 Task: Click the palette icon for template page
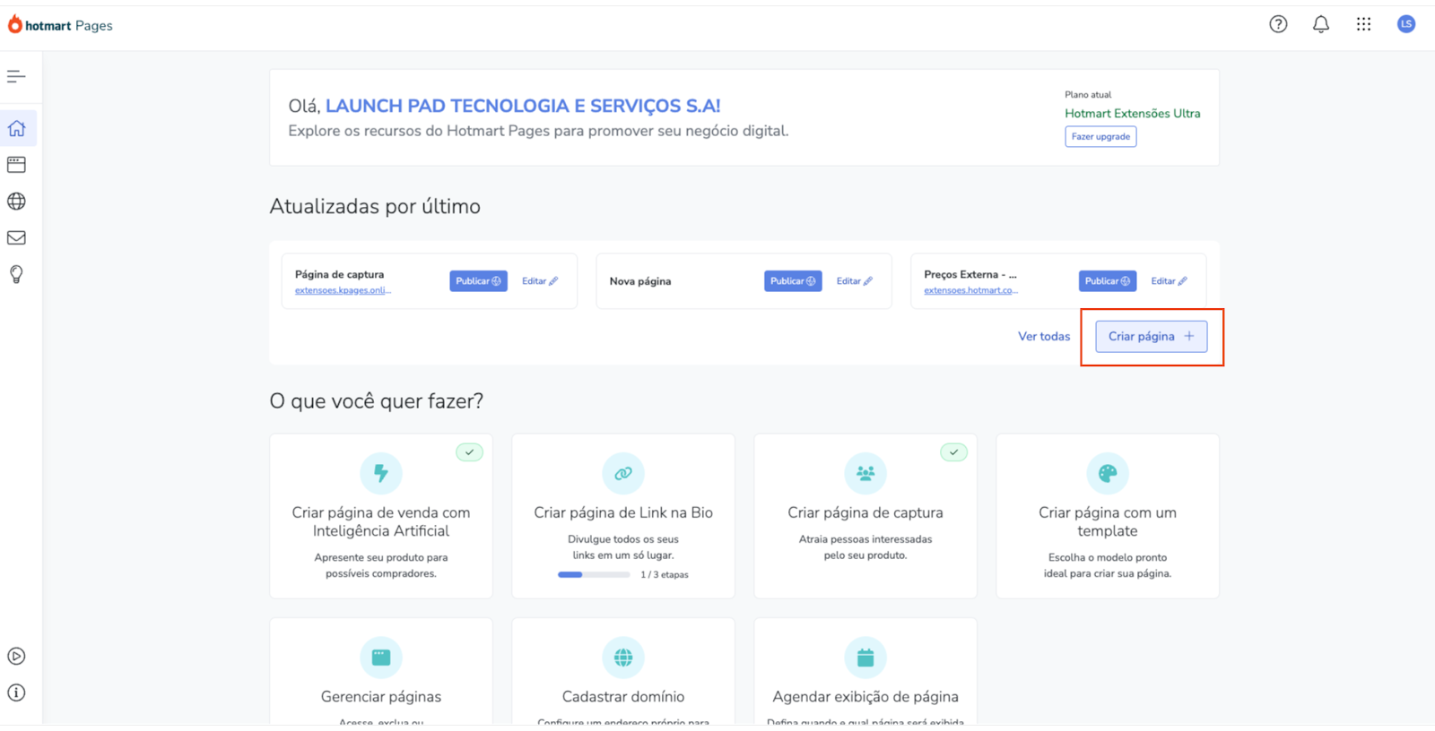(1108, 473)
